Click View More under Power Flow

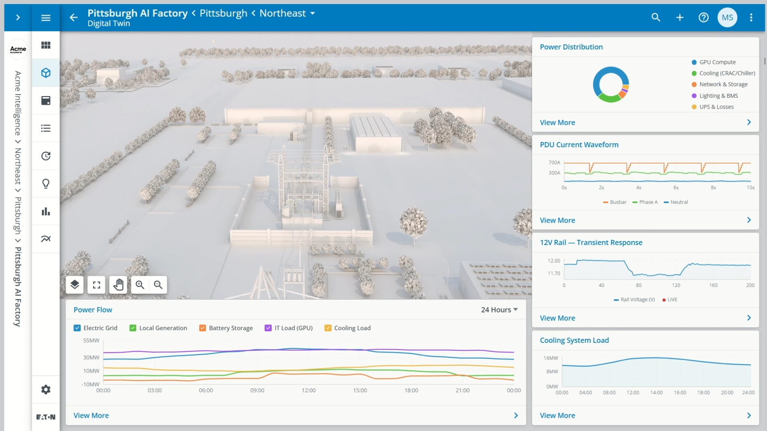91,415
